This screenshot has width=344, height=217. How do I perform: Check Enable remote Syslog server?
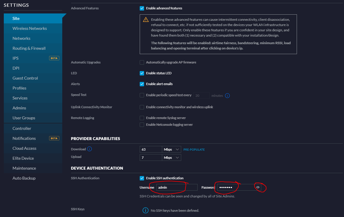click(x=142, y=118)
